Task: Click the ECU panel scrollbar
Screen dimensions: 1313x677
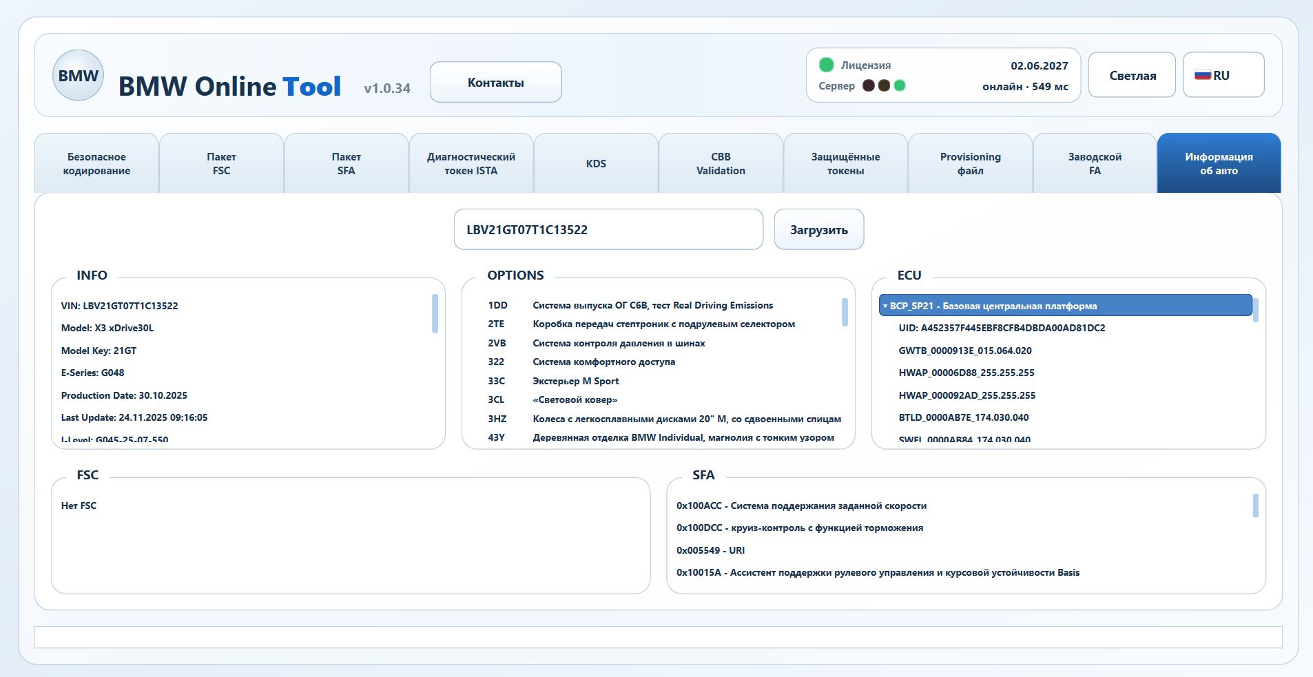Action: click(1255, 310)
